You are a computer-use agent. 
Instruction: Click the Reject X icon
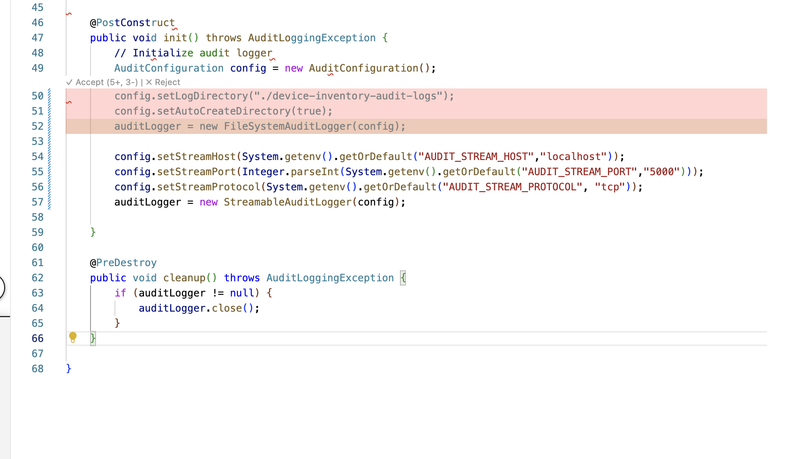[149, 83]
